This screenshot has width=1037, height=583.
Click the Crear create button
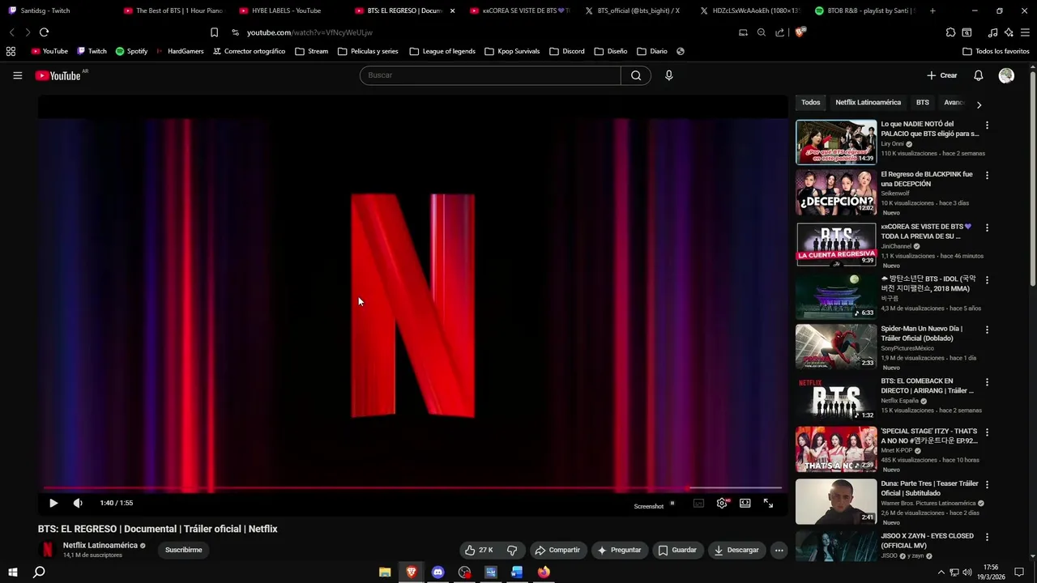click(942, 75)
